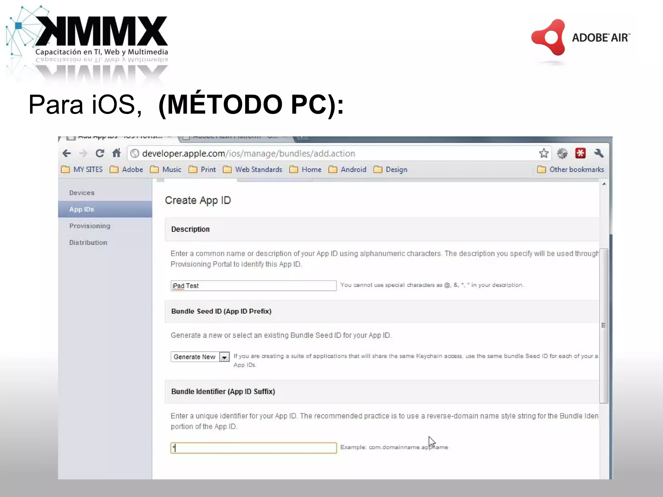This screenshot has width=663, height=497.
Task: Click the description field containing iPad Test
Action: (253, 286)
